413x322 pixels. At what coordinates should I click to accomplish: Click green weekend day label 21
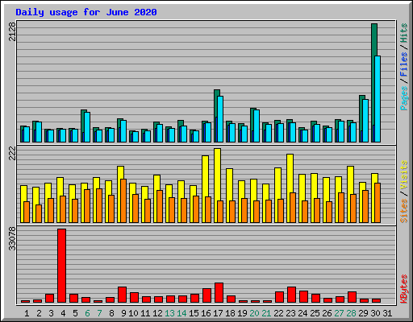point(266,313)
